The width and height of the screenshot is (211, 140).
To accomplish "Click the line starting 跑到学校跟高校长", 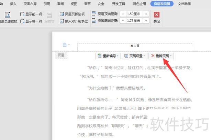I will click(x=112, y=126).
